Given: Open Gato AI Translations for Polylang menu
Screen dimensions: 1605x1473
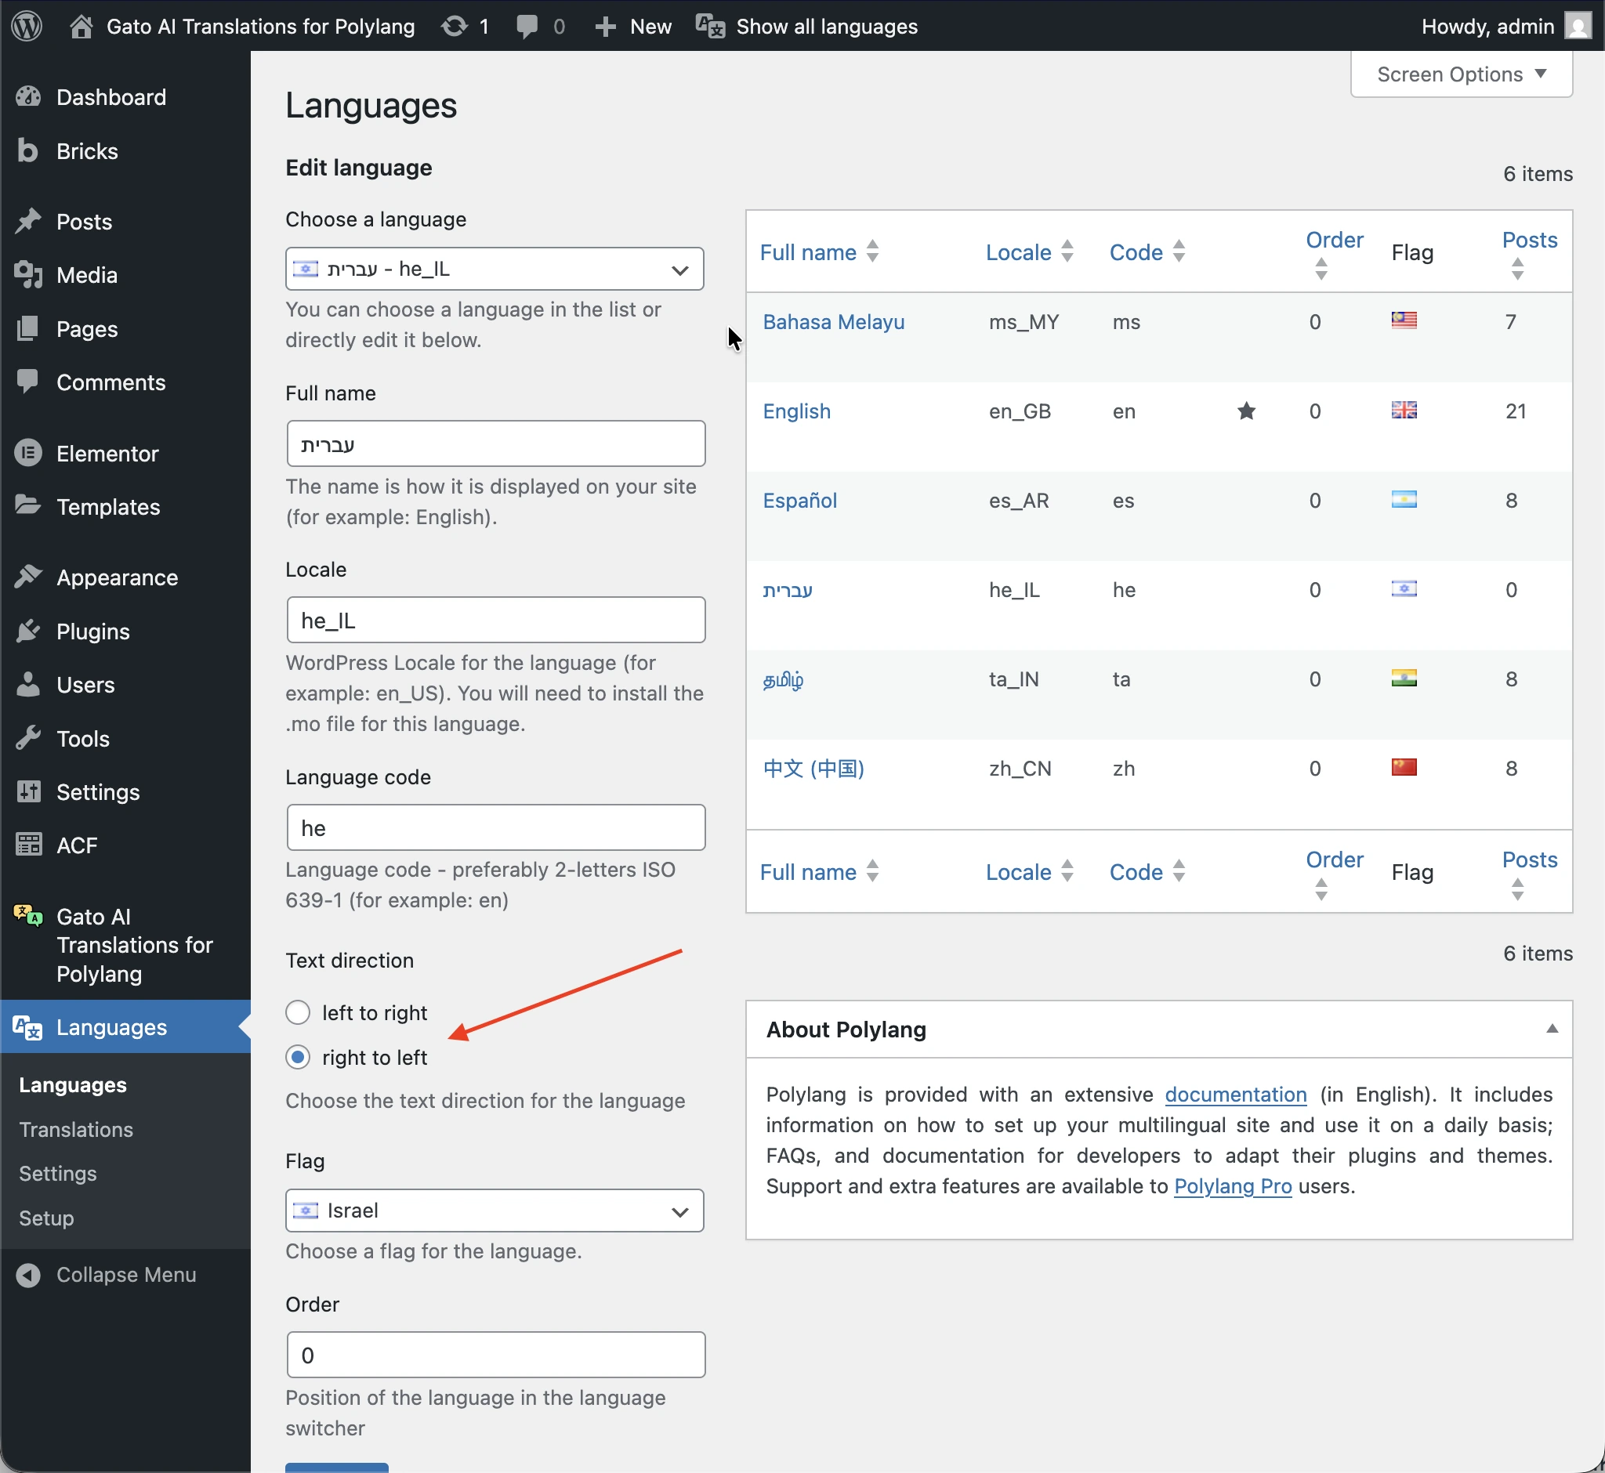Looking at the screenshot, I should tap(134, 946).
